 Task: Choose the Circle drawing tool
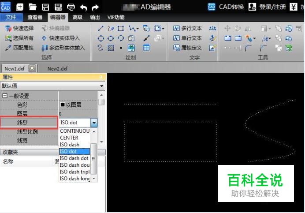click(x=100, y=38)
